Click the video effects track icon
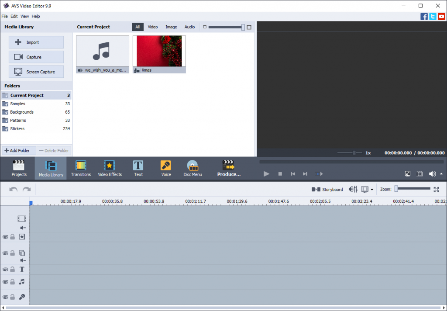The height and width of the screenshot is (311, 447). (22, 237)
